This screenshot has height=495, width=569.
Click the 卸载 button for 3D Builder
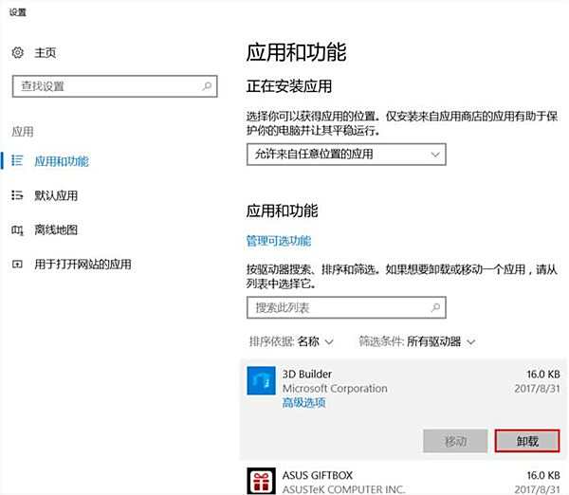pyautogui.click(x=527, y=441)
